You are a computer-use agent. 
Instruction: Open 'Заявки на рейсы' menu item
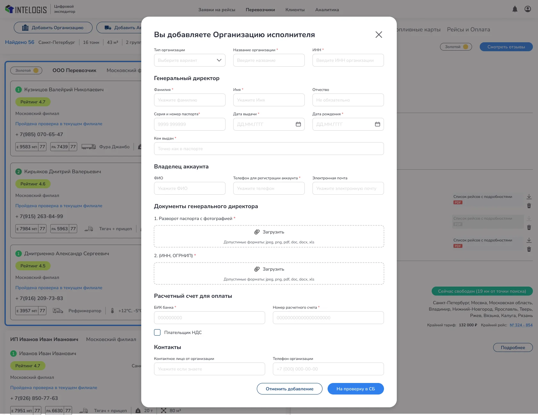[x=216, y=10]
